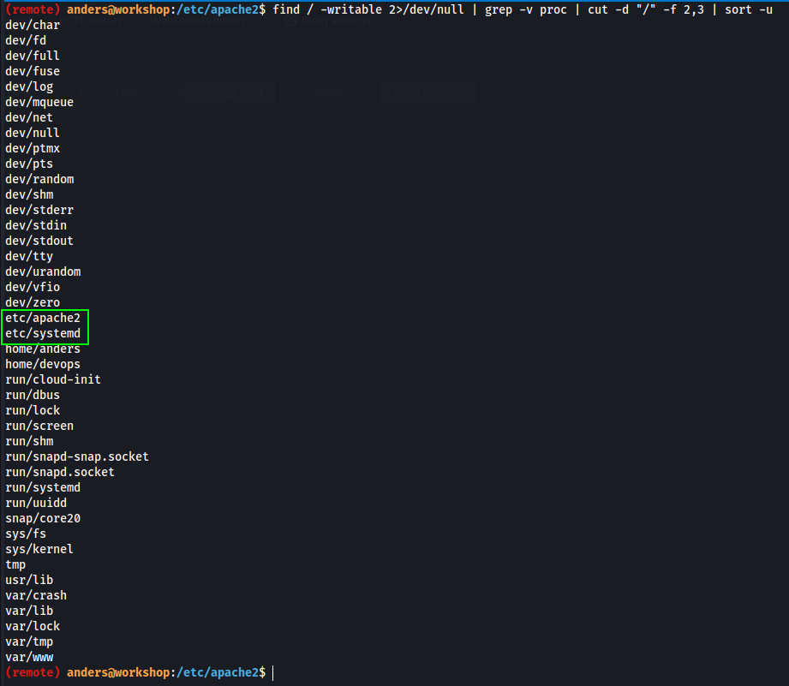Click 'grep -v proc' in the command
The height and width of the screenshot is (686, 789).
tap(526, 9)
